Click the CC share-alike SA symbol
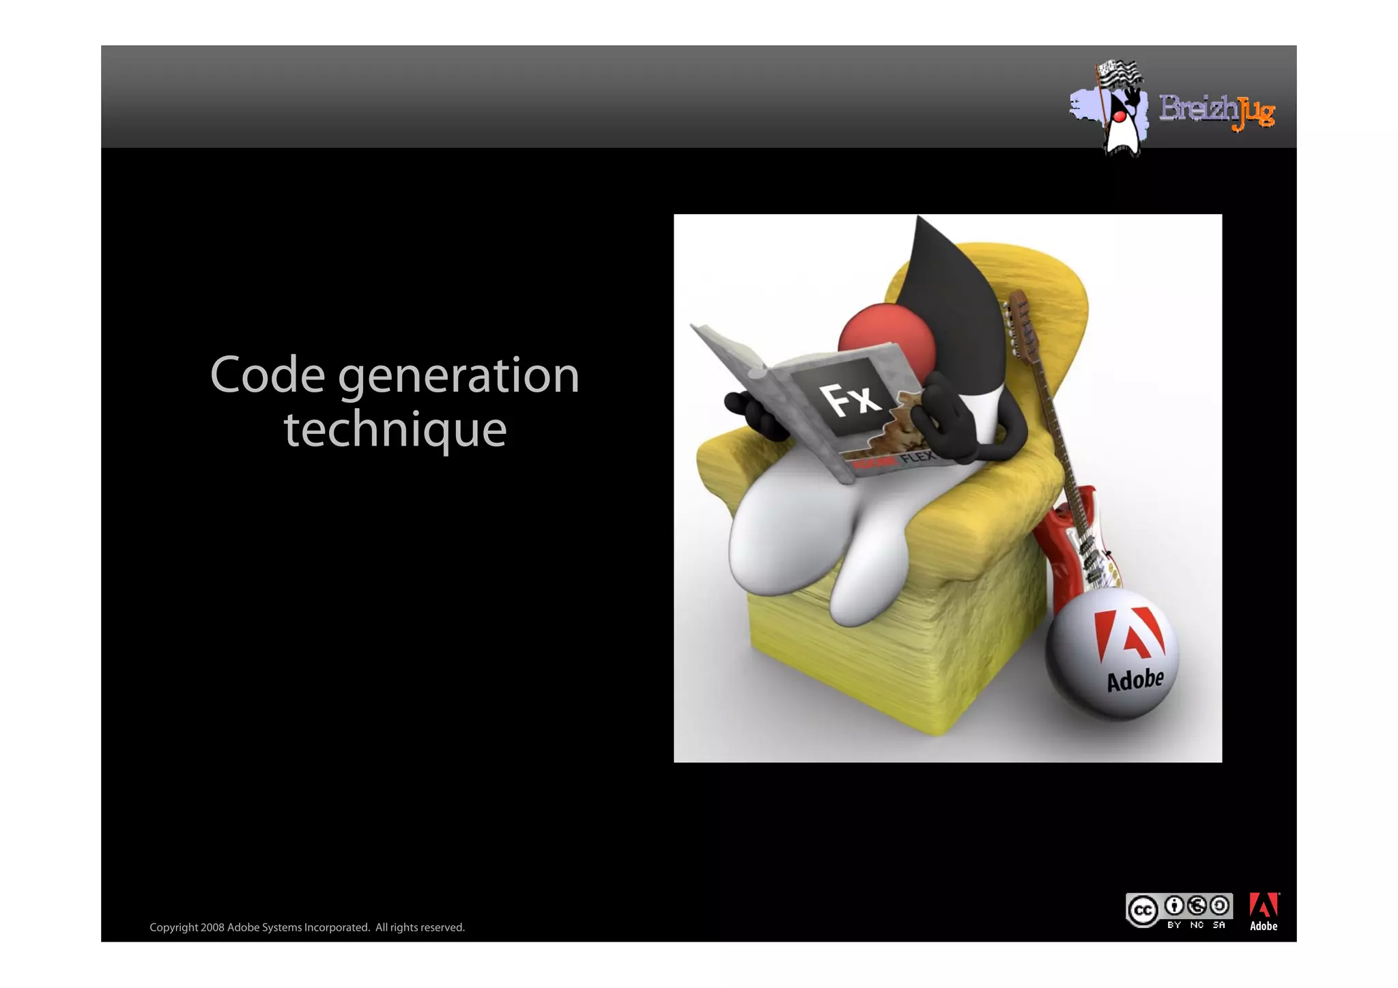 pos(1219,907)
